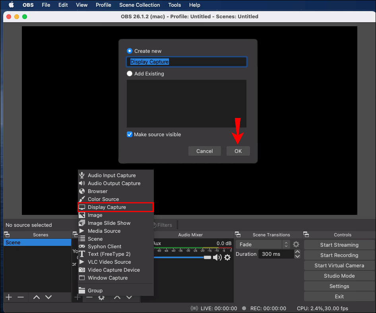The image size is (376, 313).
Task: Remove the selected scene using the minus icon
Action: (21, 297)
